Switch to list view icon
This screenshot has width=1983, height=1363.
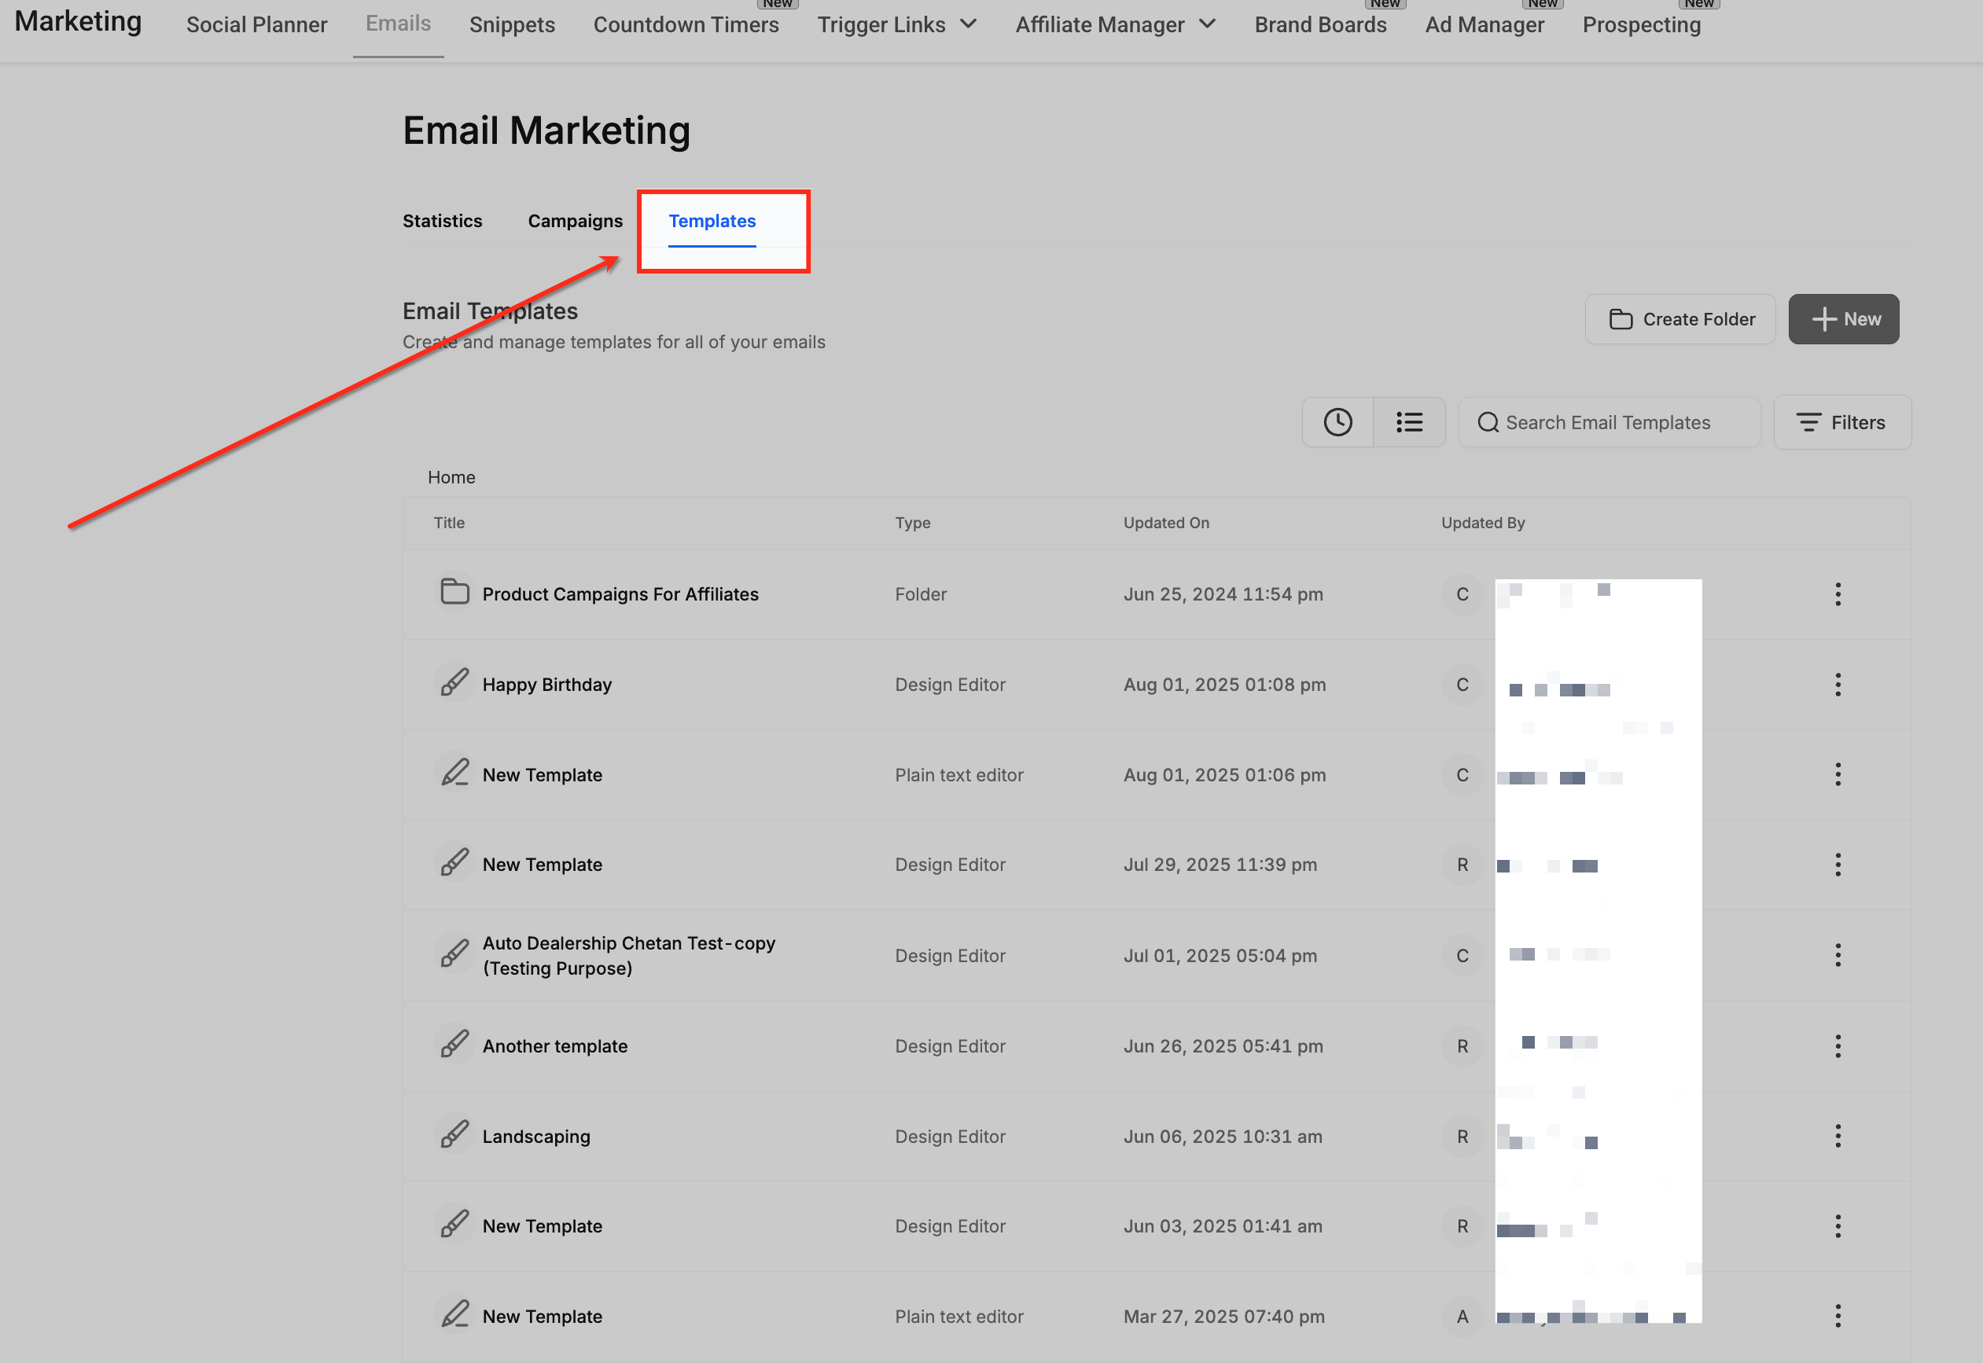1409,422
